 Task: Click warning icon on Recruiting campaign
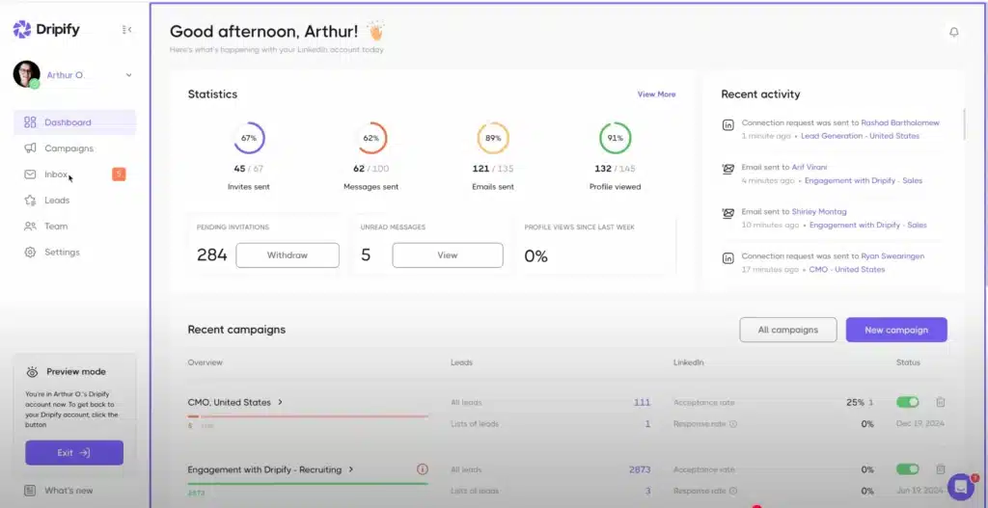click(423, 469)
